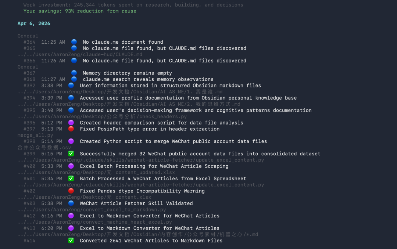Click red circle beside Fixed Pandas dtype warning
The width and height of the screenshot is (397, 249).
(71, 191)
